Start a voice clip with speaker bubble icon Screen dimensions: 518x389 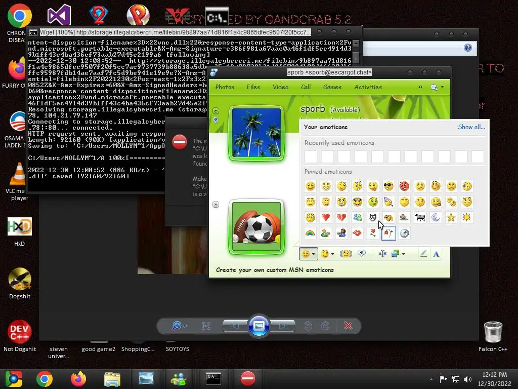(362, 254)
